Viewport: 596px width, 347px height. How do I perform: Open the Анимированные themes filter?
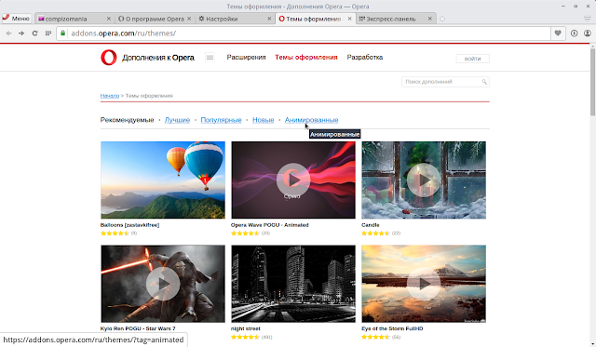(x=311, y=120)
